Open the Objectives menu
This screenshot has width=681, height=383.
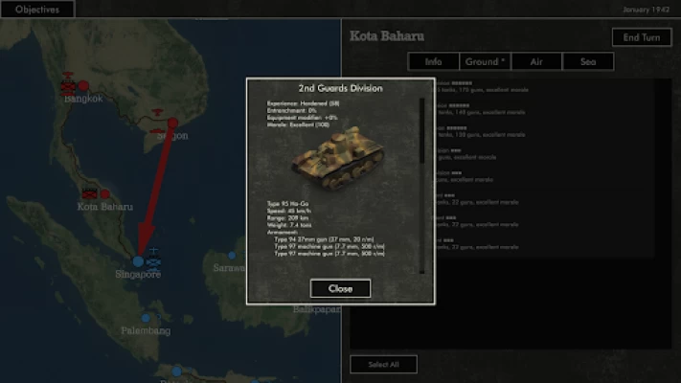37,10
